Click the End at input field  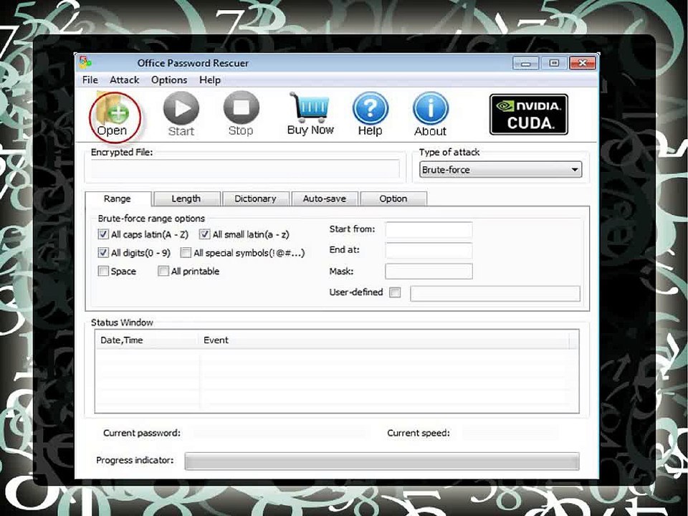[x=429, y=251]
